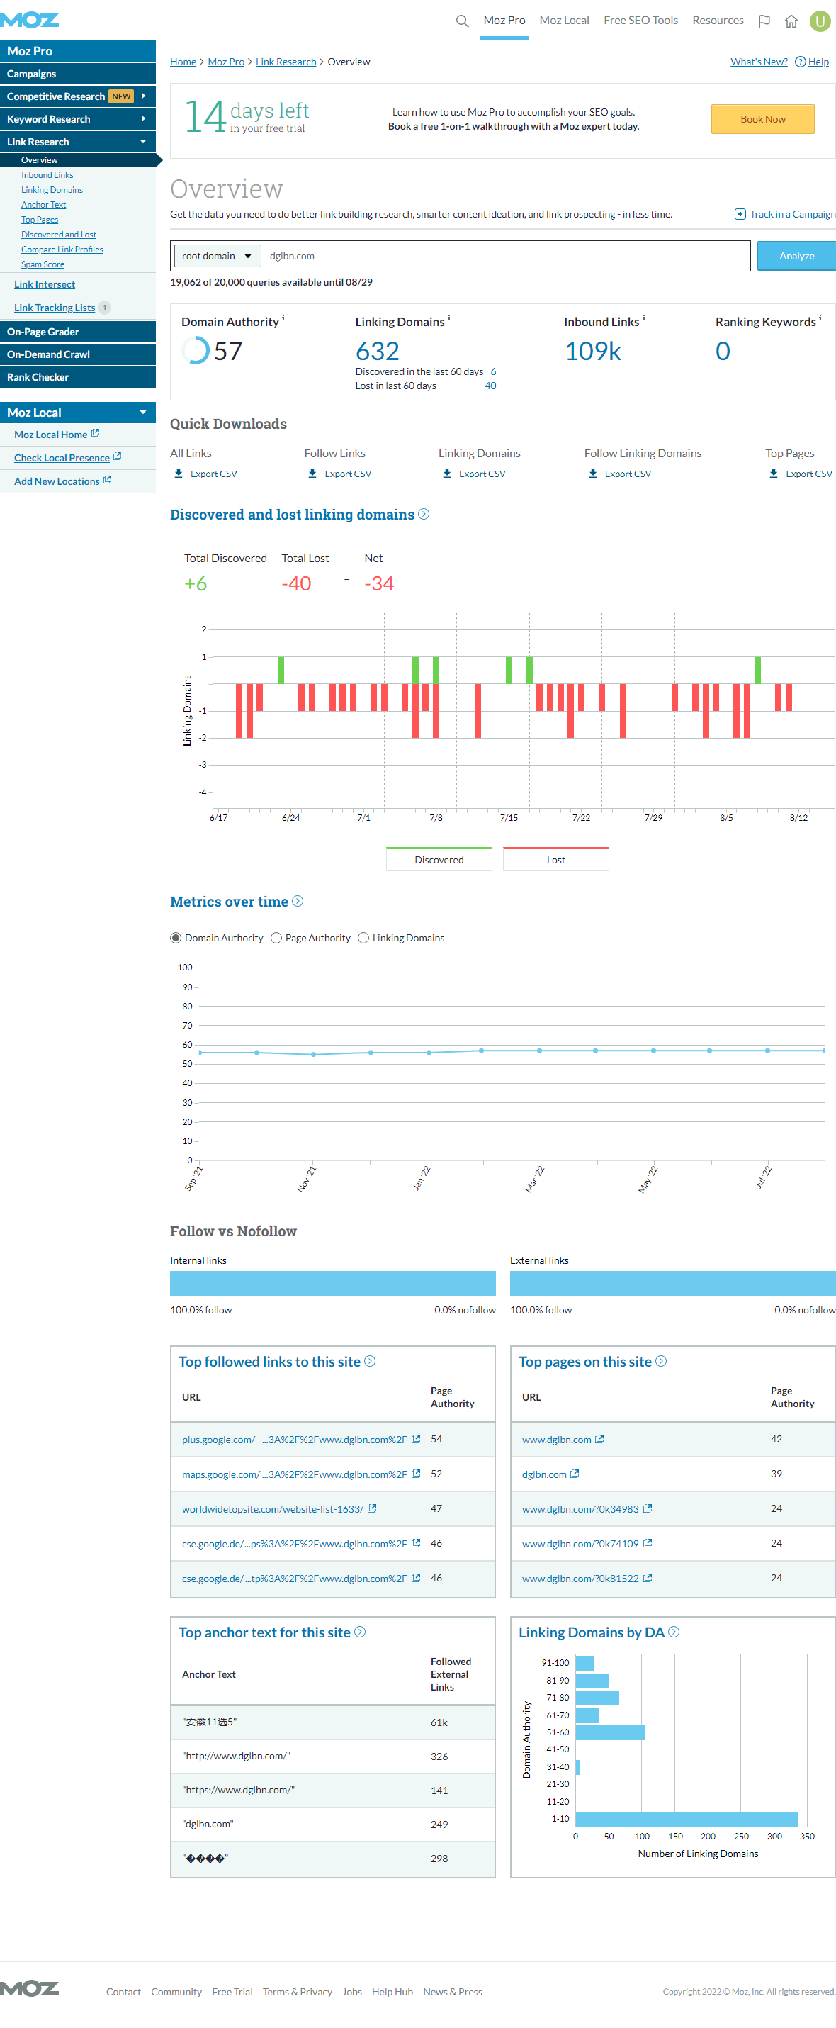The height and width of the screenshot is (2028, 836).
Task: Toggle the Discovered legend series
Action: [439, 859]
